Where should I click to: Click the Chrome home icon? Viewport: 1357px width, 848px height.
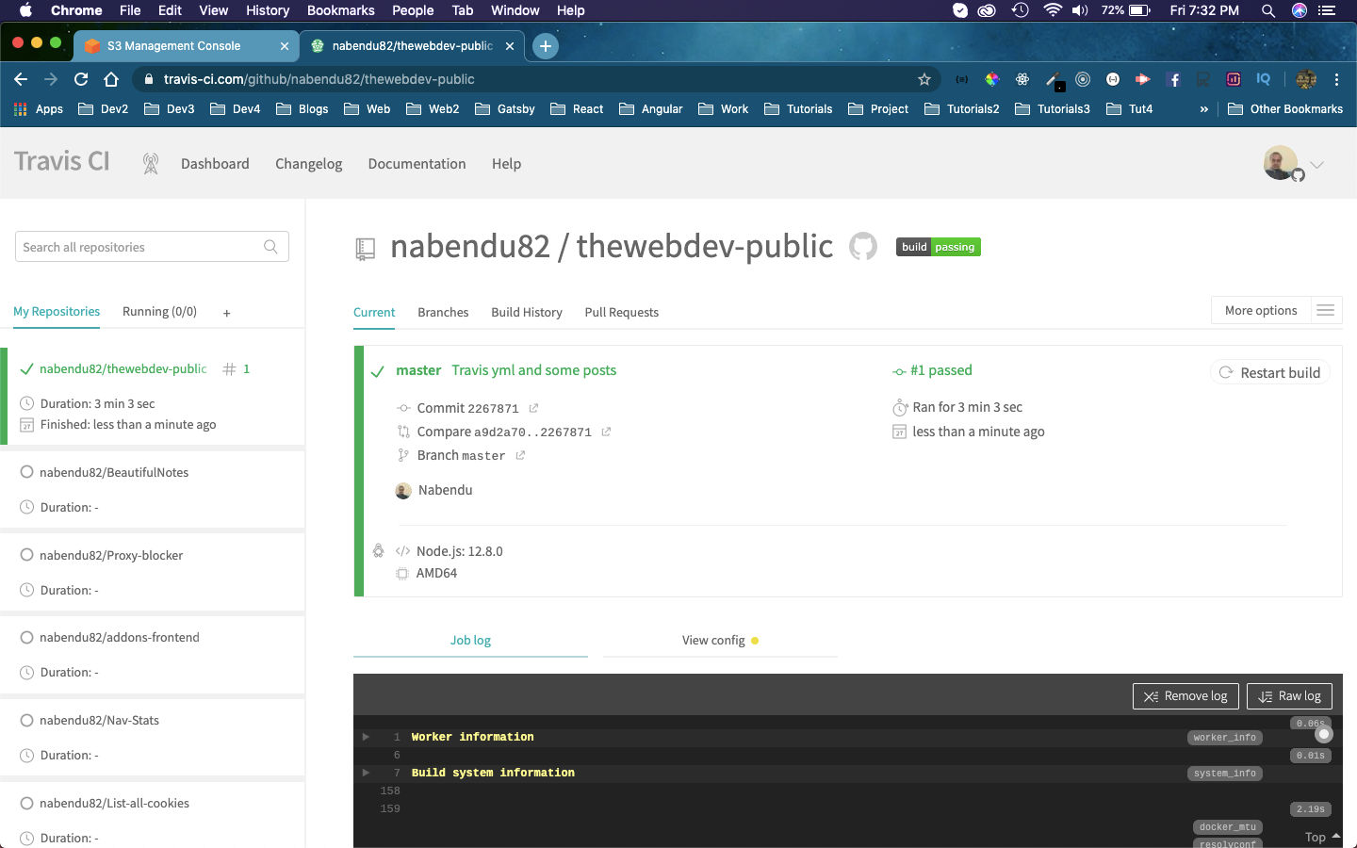tap(111, 79)
